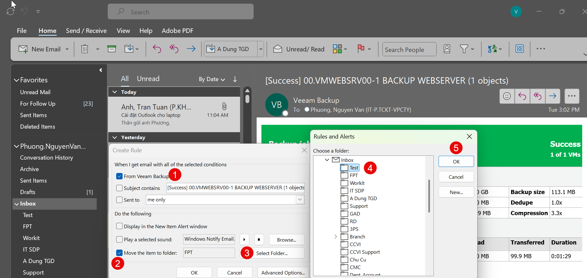Open the Address Book icon
This screenshot has height=278, width=587.
[447, 49]
